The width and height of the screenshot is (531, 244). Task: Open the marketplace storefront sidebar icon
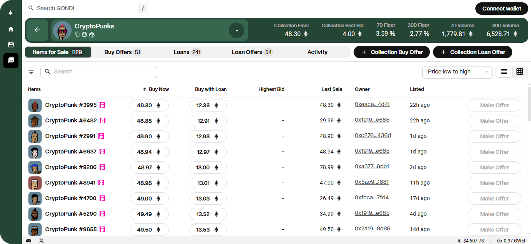click(11, 45)
